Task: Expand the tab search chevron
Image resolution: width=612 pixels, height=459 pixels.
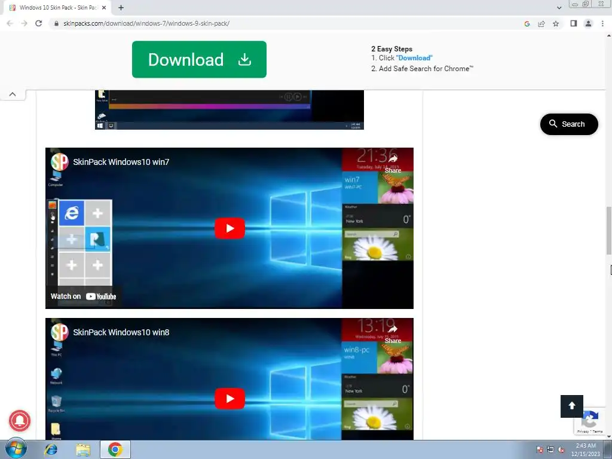Action: click(559, 8)
